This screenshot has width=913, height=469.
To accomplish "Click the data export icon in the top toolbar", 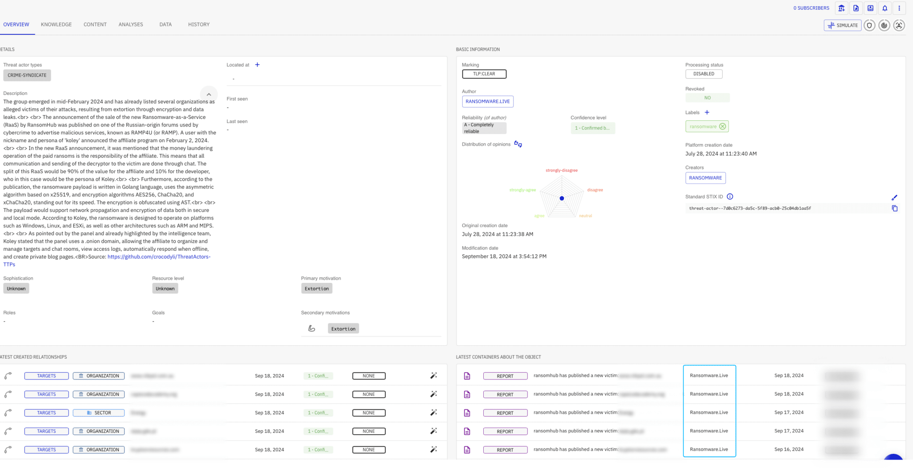I will click(x=870, y=8).
